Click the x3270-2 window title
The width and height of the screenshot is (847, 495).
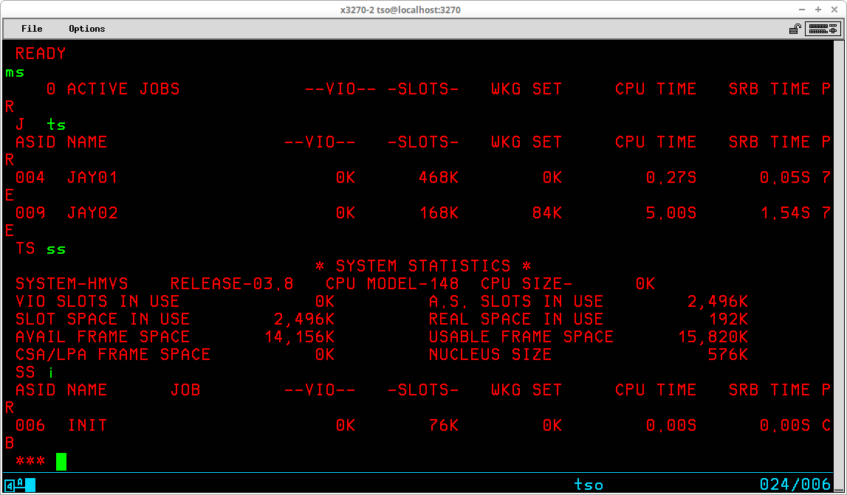400,10
